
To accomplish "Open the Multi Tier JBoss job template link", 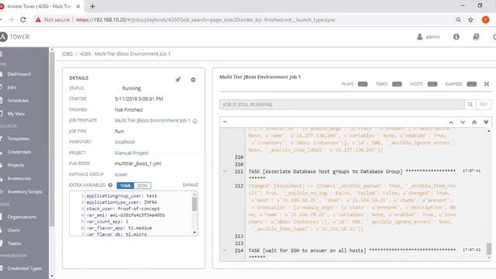I will 153,121.
